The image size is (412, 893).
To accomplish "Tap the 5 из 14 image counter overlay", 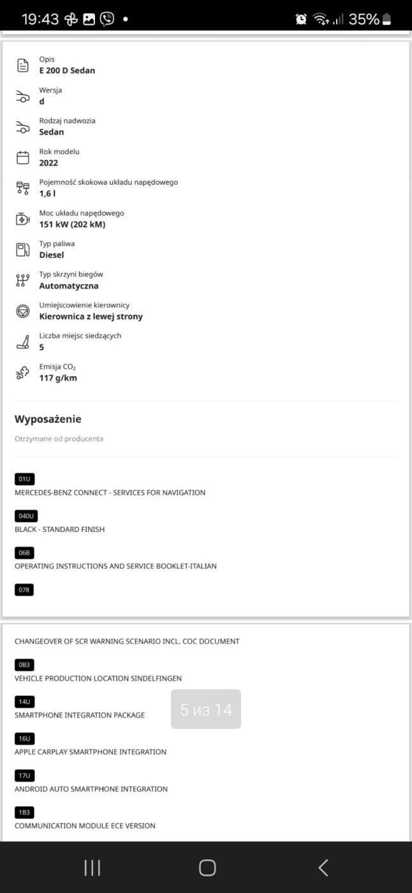I will 206,709.
